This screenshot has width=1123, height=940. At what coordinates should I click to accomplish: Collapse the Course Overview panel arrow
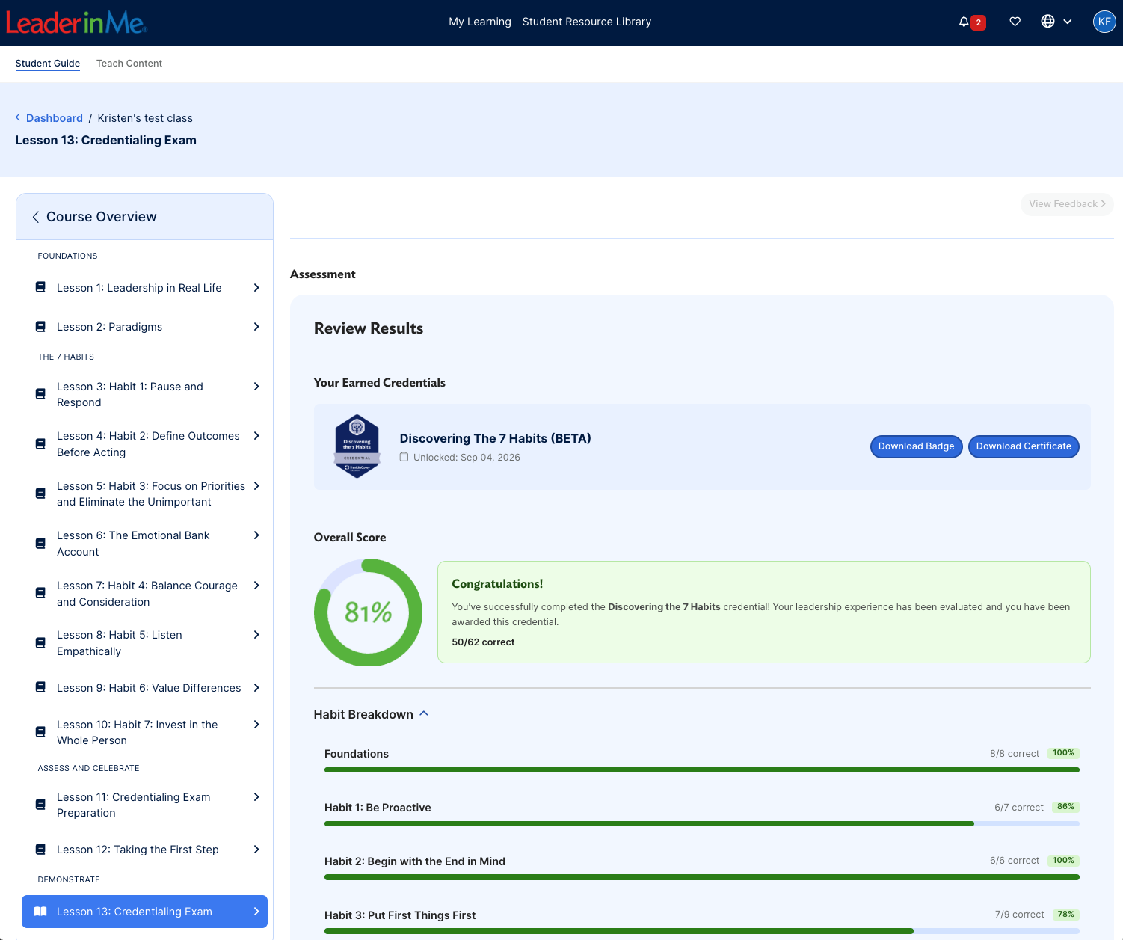[35, 217]
